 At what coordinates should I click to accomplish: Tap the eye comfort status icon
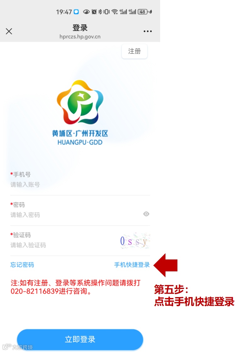tap(86, 12)
